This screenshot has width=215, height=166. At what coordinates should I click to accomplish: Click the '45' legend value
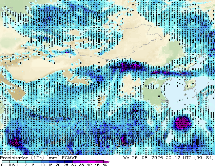coord(97,165)
